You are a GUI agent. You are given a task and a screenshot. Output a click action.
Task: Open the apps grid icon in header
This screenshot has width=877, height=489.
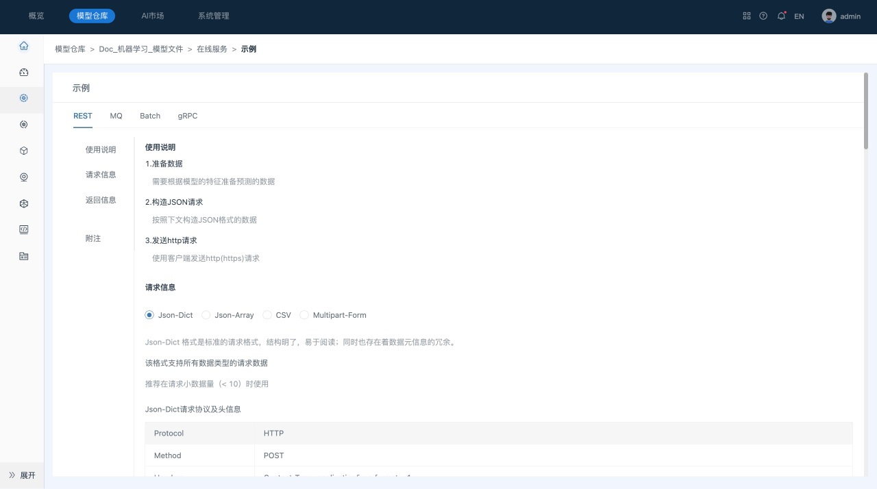[747, 16]
